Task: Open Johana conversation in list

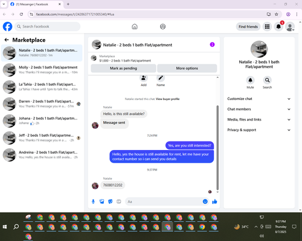Action: 42,120
